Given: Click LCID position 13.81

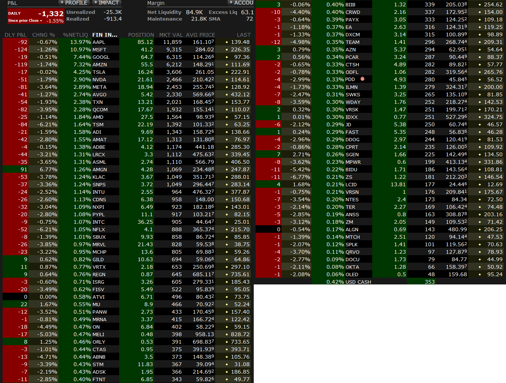Looking at the screenshot, I should pos(398,184).
